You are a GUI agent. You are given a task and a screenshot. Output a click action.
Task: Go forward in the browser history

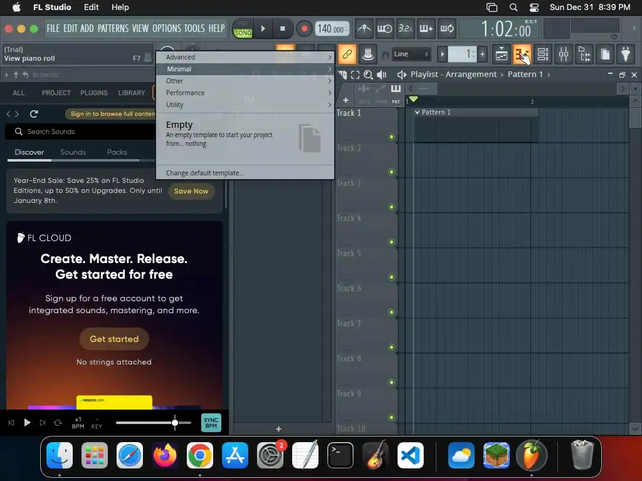click(17, 114)
